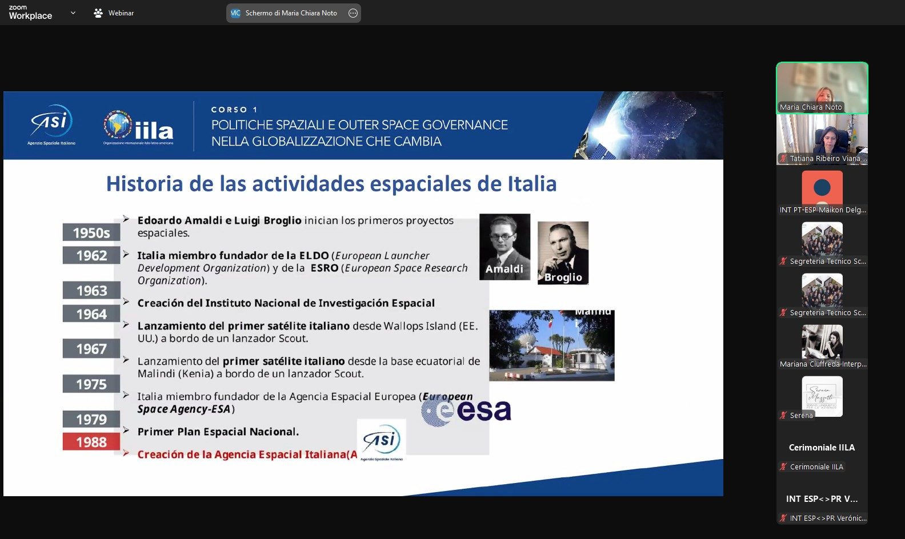Click the MC avatar badge in share tab
The image size is (905, 539).
(235, 13)
